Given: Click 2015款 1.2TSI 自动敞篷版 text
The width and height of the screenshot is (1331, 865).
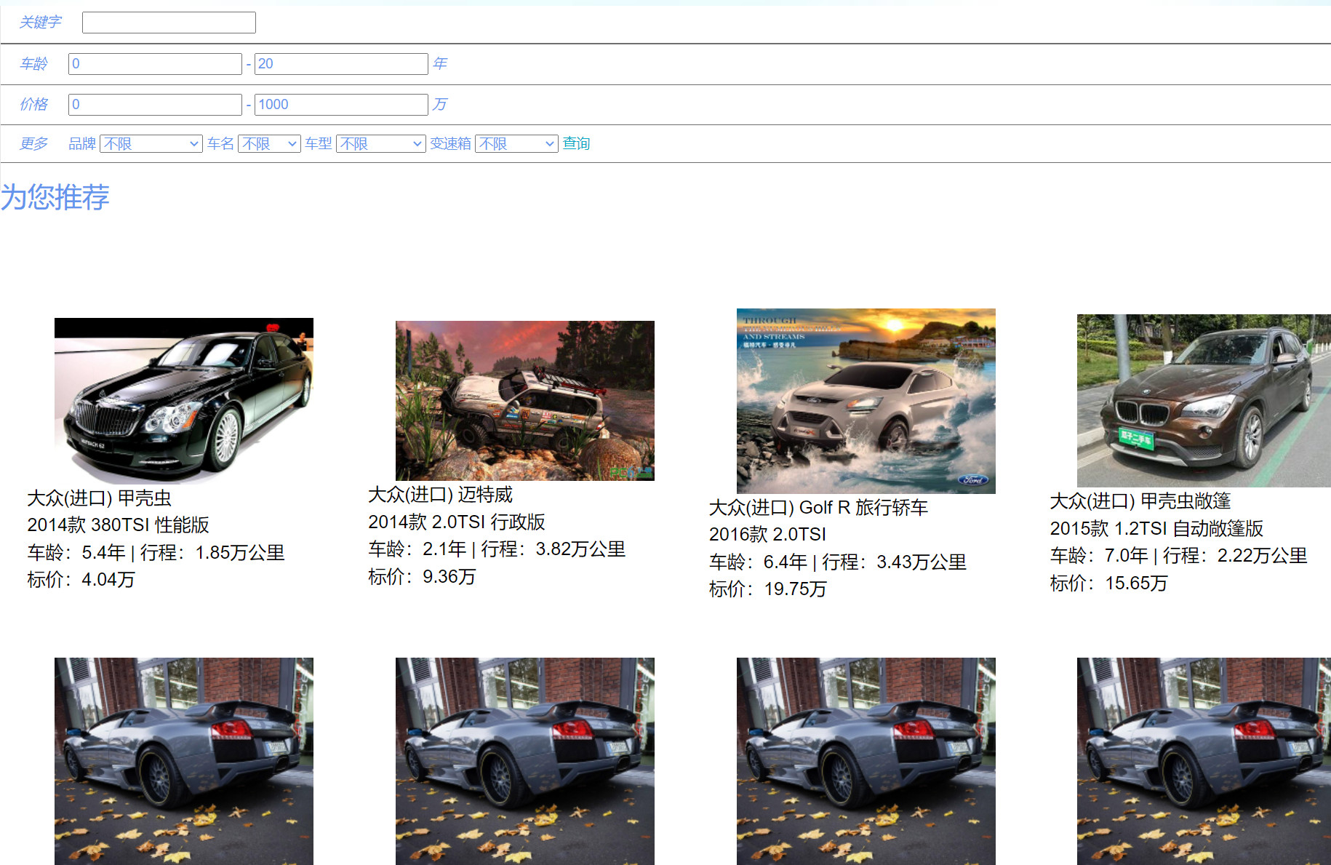Looking at the screenshot, I should click(x=1157, y=529).
